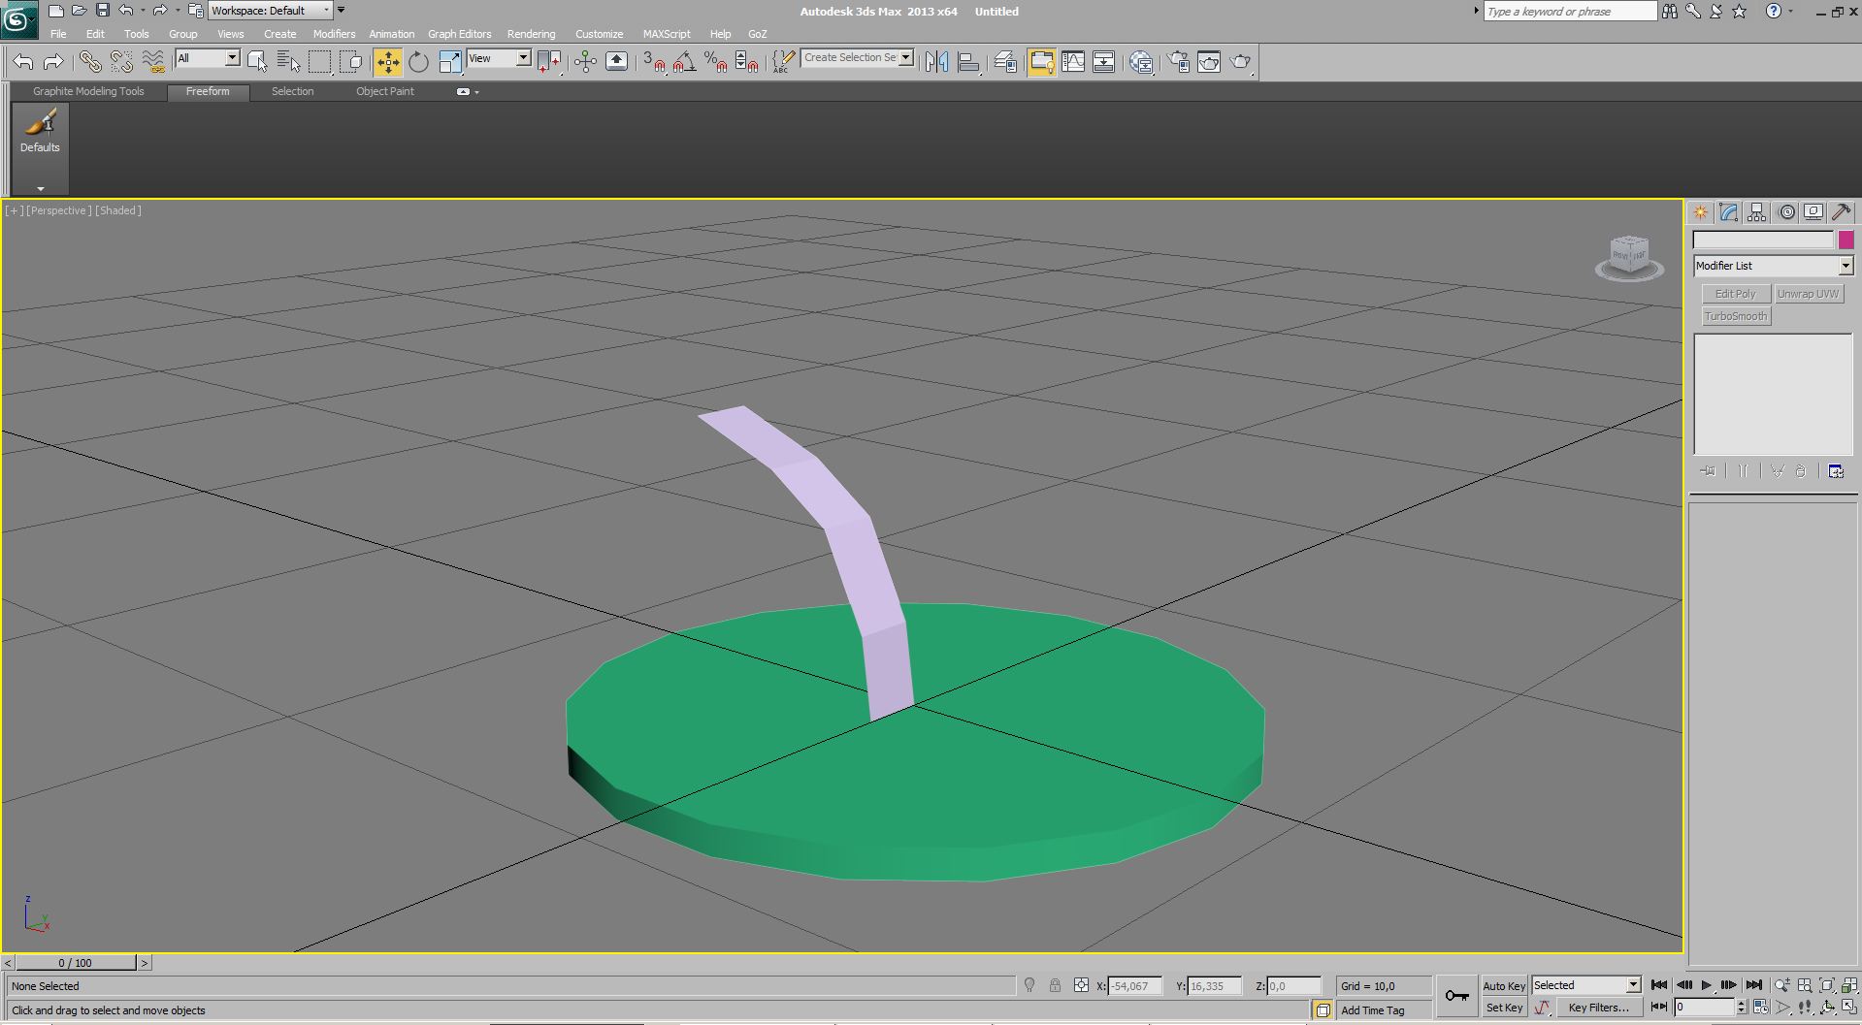Open the Rendering menu

click(531, 34)
